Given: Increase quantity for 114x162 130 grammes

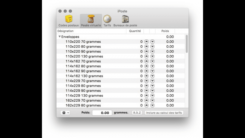Looking at the screenshot, I should pyautogui.click(x=146, y=76).
